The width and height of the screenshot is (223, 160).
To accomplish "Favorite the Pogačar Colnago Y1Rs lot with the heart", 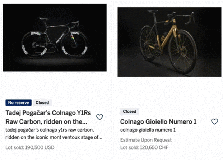I will 100,117.
